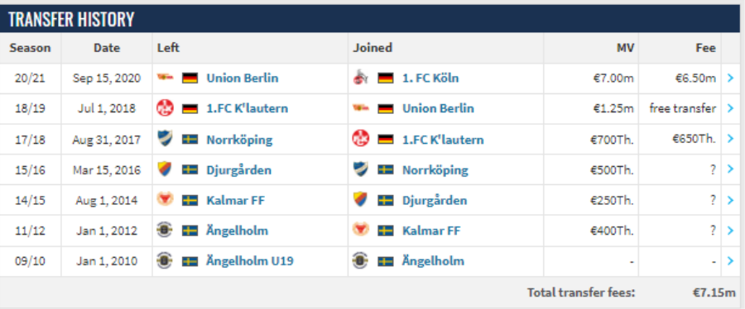Viewport: 745px width, 309px height.
Task: Click the Union Berlin crest in the 20/21 row
Action: 165,78
